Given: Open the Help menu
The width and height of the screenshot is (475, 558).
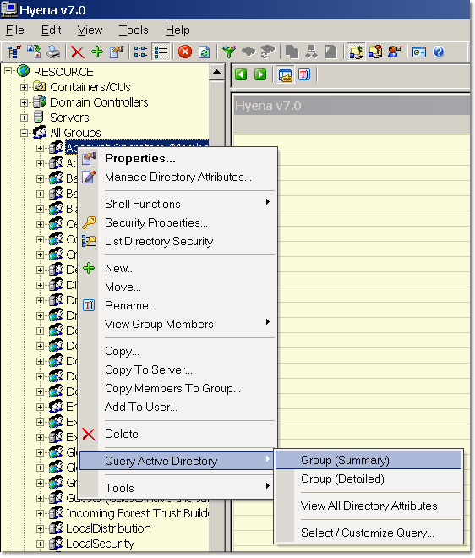Looking at the screenshot, I should [x=177, y=30].
